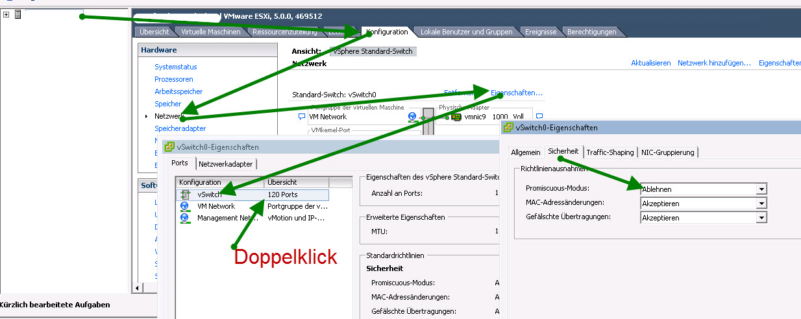This screenshot has height=319, width=801.
Task: Select Netzwerk in Hardware list
Action: 169,116
